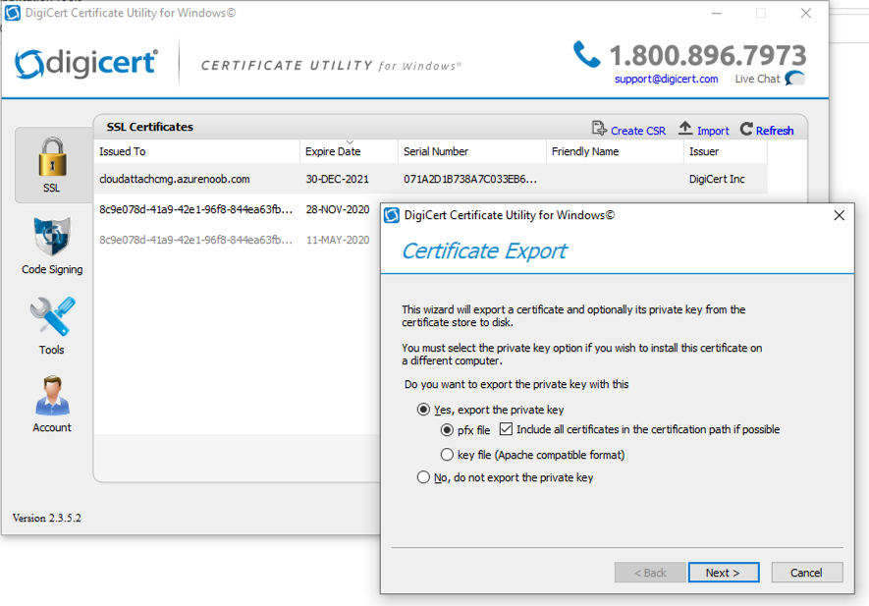Sort by the Expire Date column header
This screenshot has height=606, width=869.
coord(349,151)
